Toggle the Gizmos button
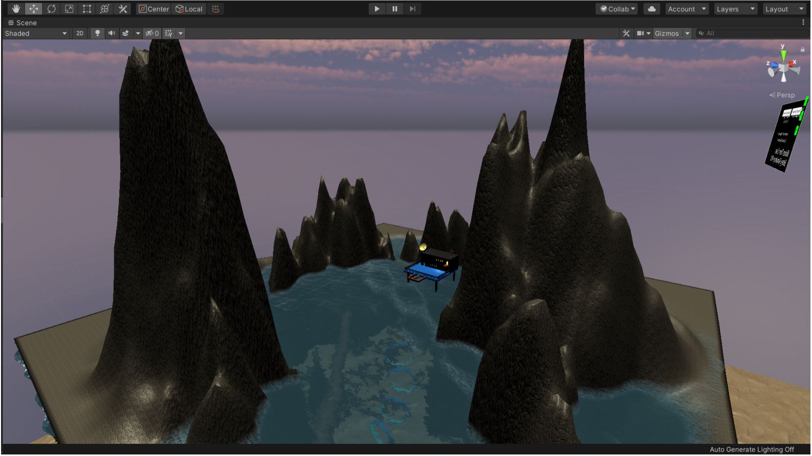 tap(666, 33)
